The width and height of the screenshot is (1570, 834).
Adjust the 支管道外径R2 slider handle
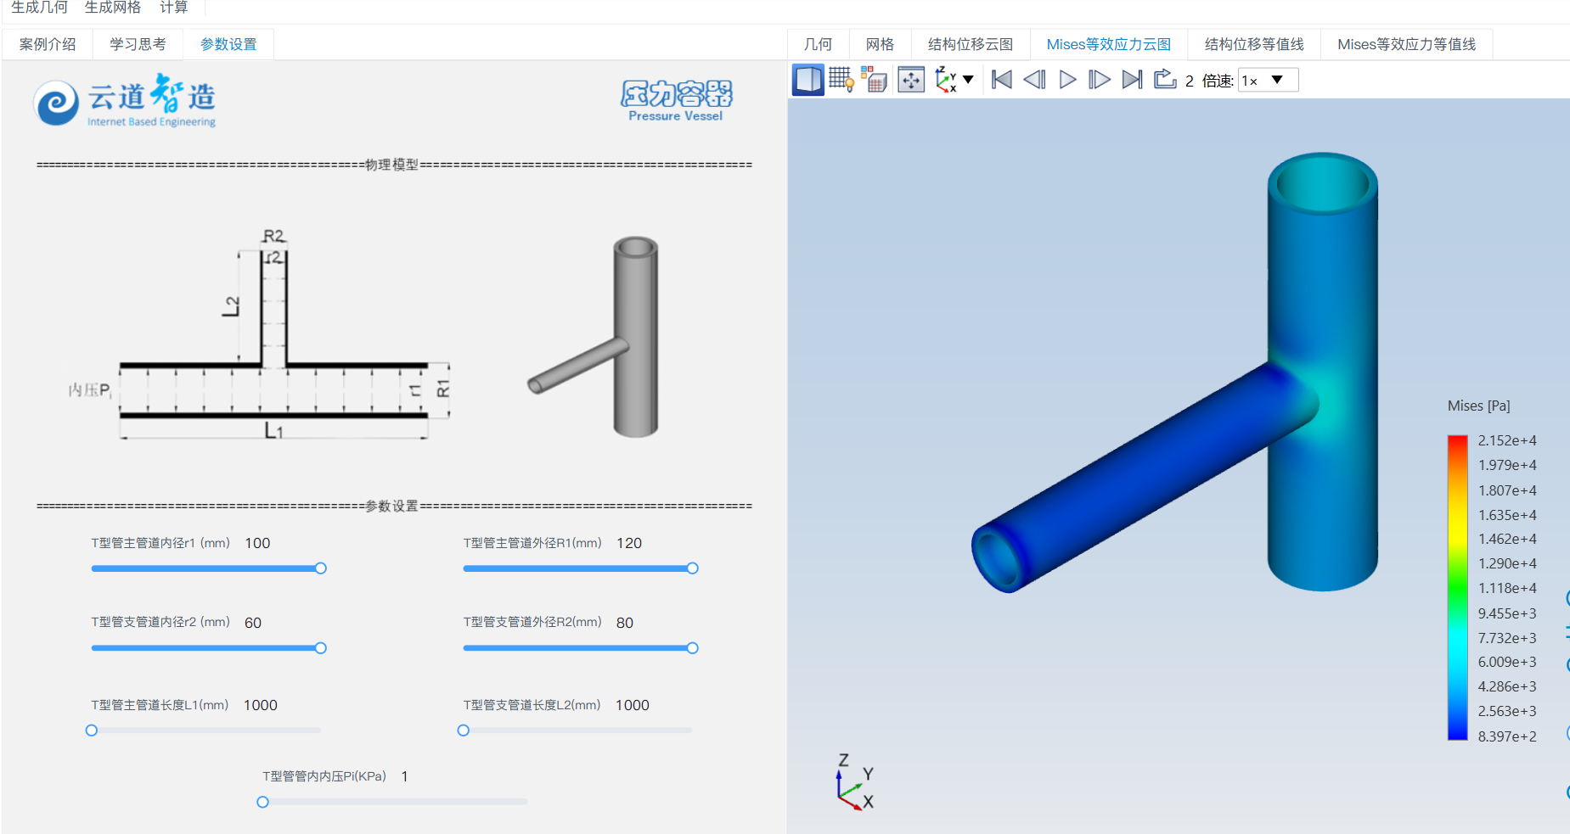click(693, 648)
